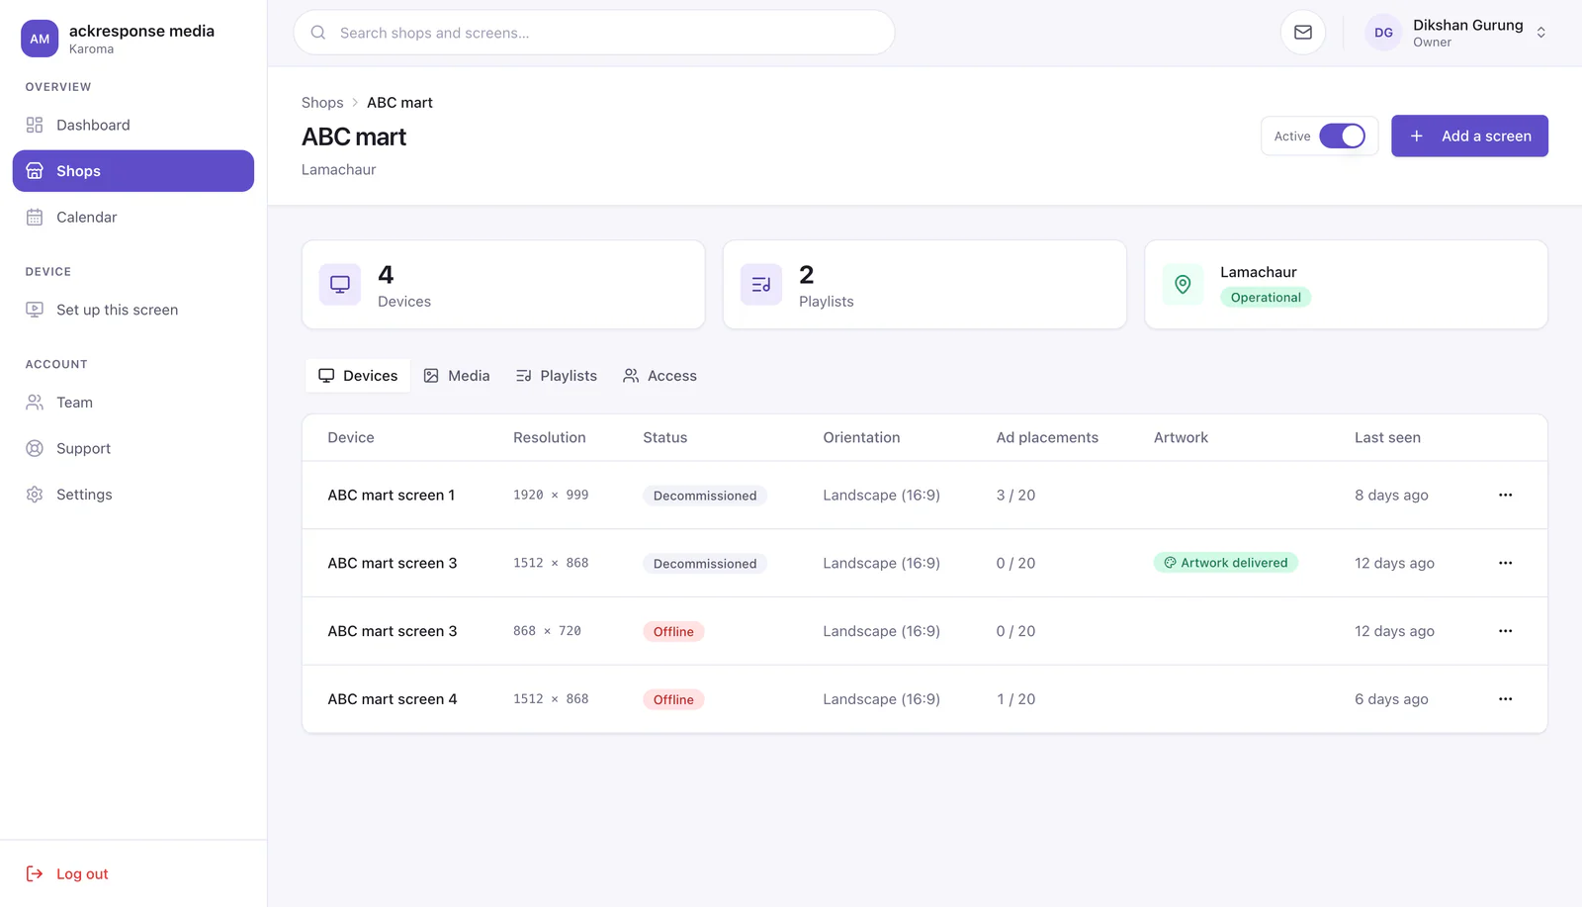Screen dimensions: 1582x907
Task: Click the Lamachaur location pin icon
Action: click(x=1183, y=285)
